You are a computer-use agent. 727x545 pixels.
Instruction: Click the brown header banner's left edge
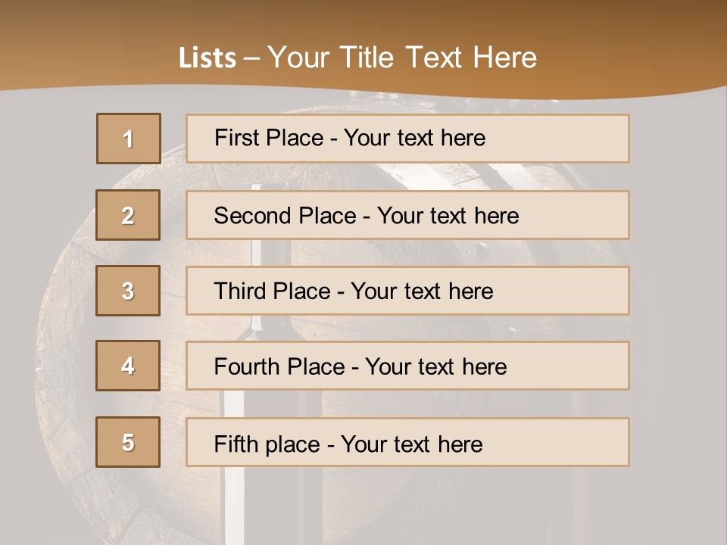click(x=23, y=45)
